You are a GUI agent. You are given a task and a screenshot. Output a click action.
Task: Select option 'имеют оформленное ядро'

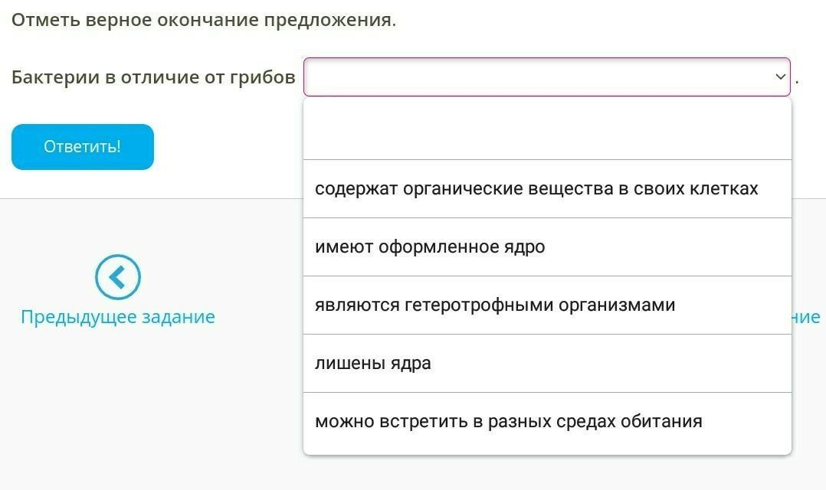(x=430, y=247)
